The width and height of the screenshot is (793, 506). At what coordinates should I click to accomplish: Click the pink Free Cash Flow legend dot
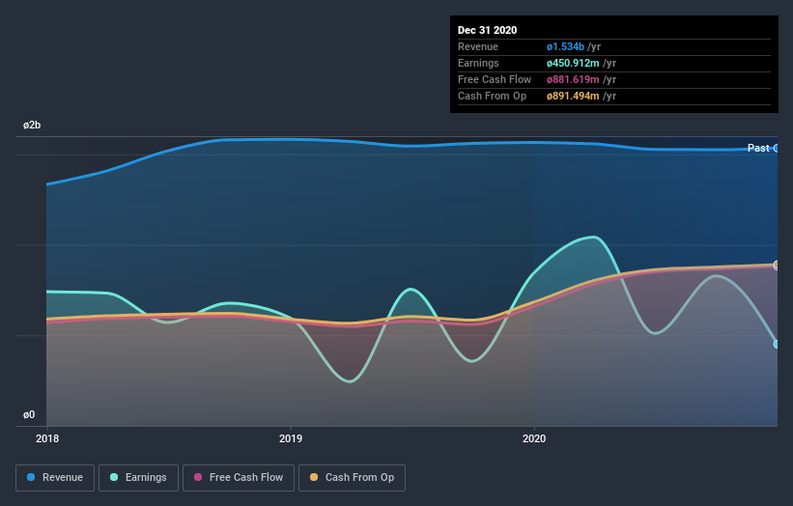pos(198,477)
